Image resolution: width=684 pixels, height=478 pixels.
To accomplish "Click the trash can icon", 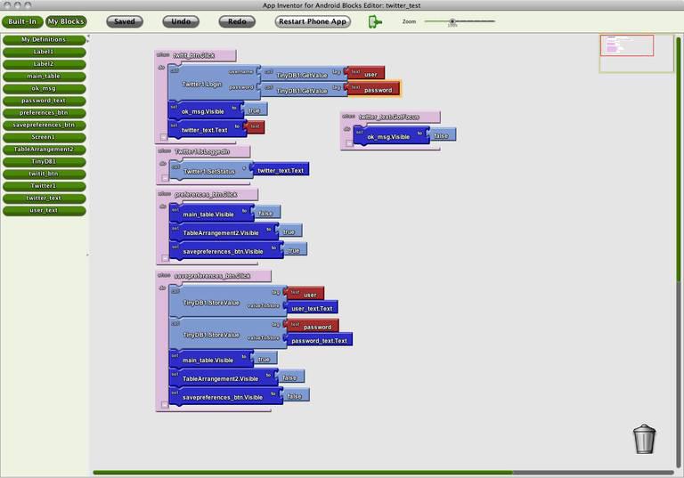I will coord(644,439).
